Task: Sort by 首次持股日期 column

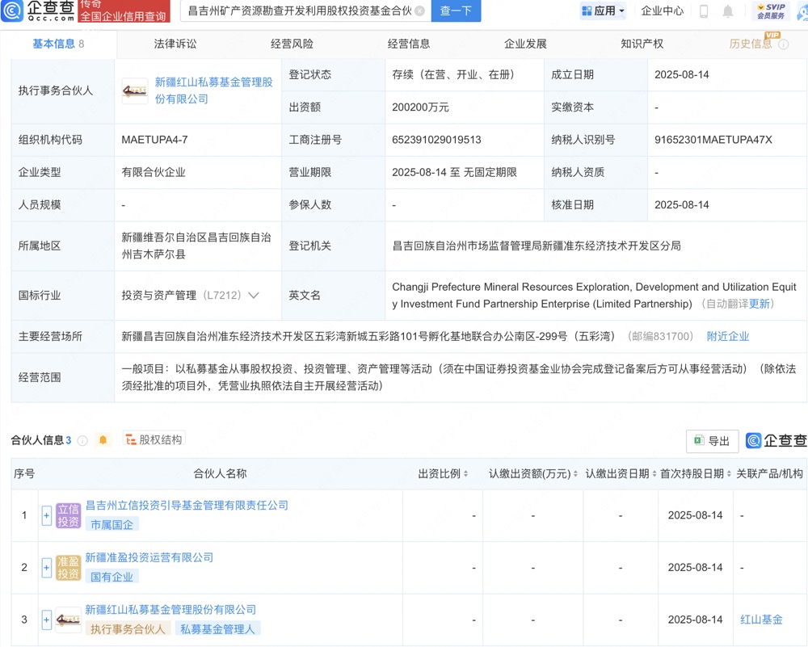Action: pos(729,474)
